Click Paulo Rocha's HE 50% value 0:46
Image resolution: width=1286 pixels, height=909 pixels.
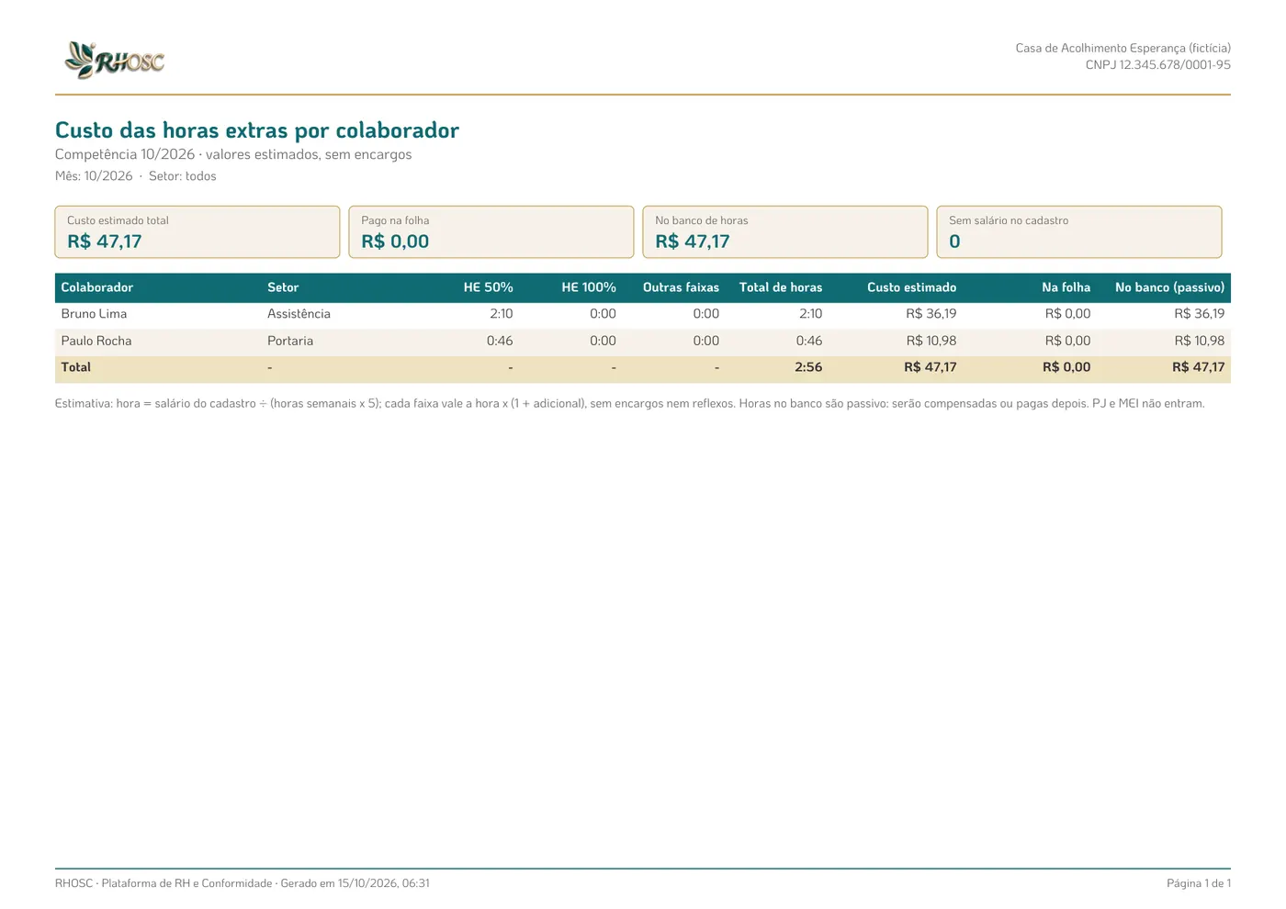pos(500,341)
